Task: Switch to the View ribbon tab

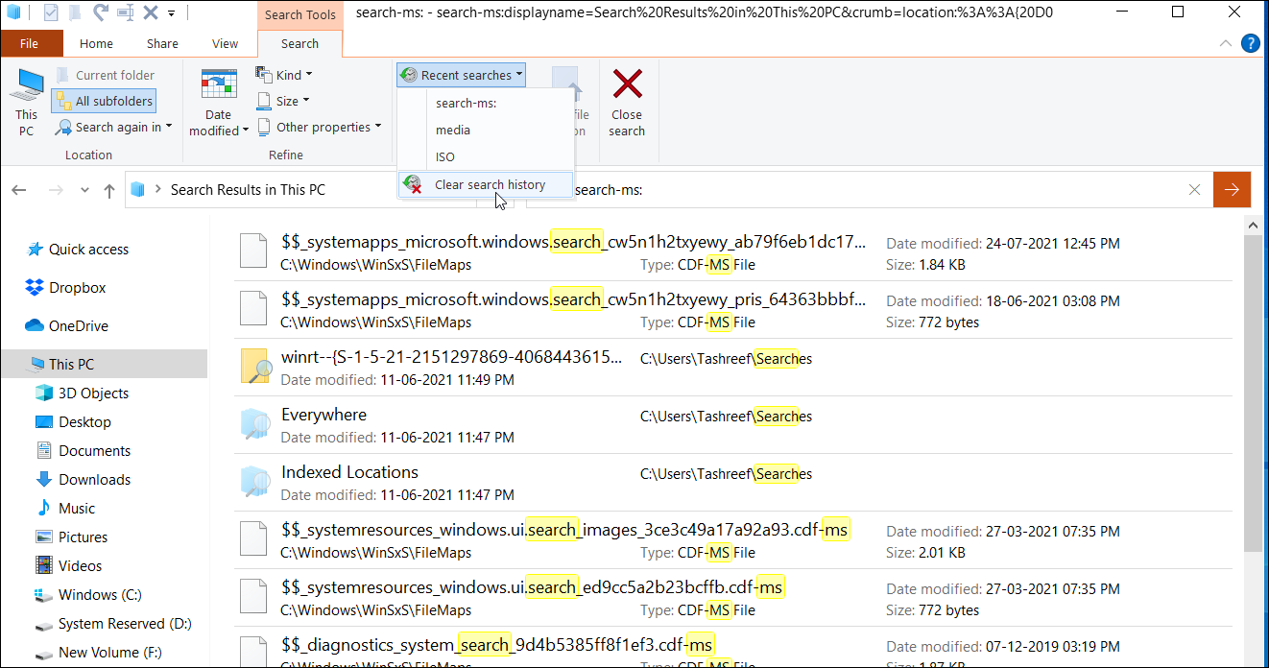Action: coord(225,43)
